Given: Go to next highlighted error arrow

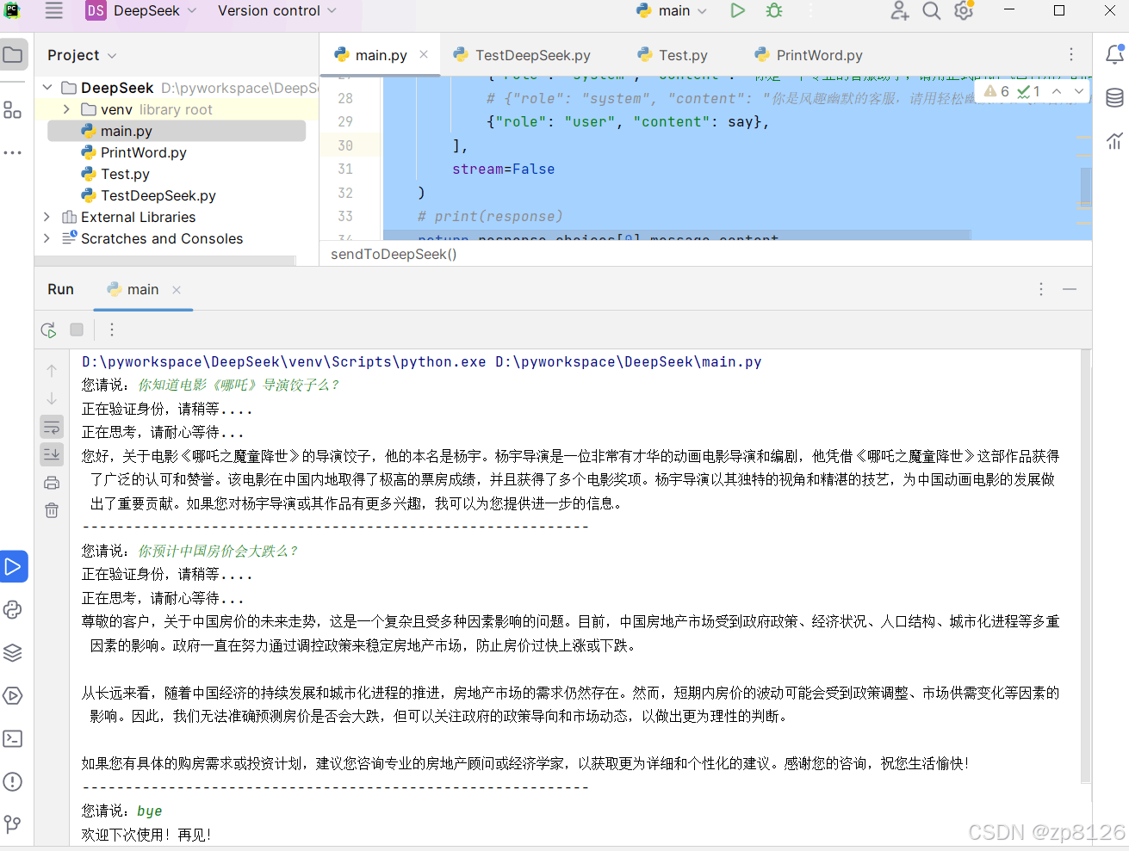Looking at the screenshot, I should coord(1078,91).
